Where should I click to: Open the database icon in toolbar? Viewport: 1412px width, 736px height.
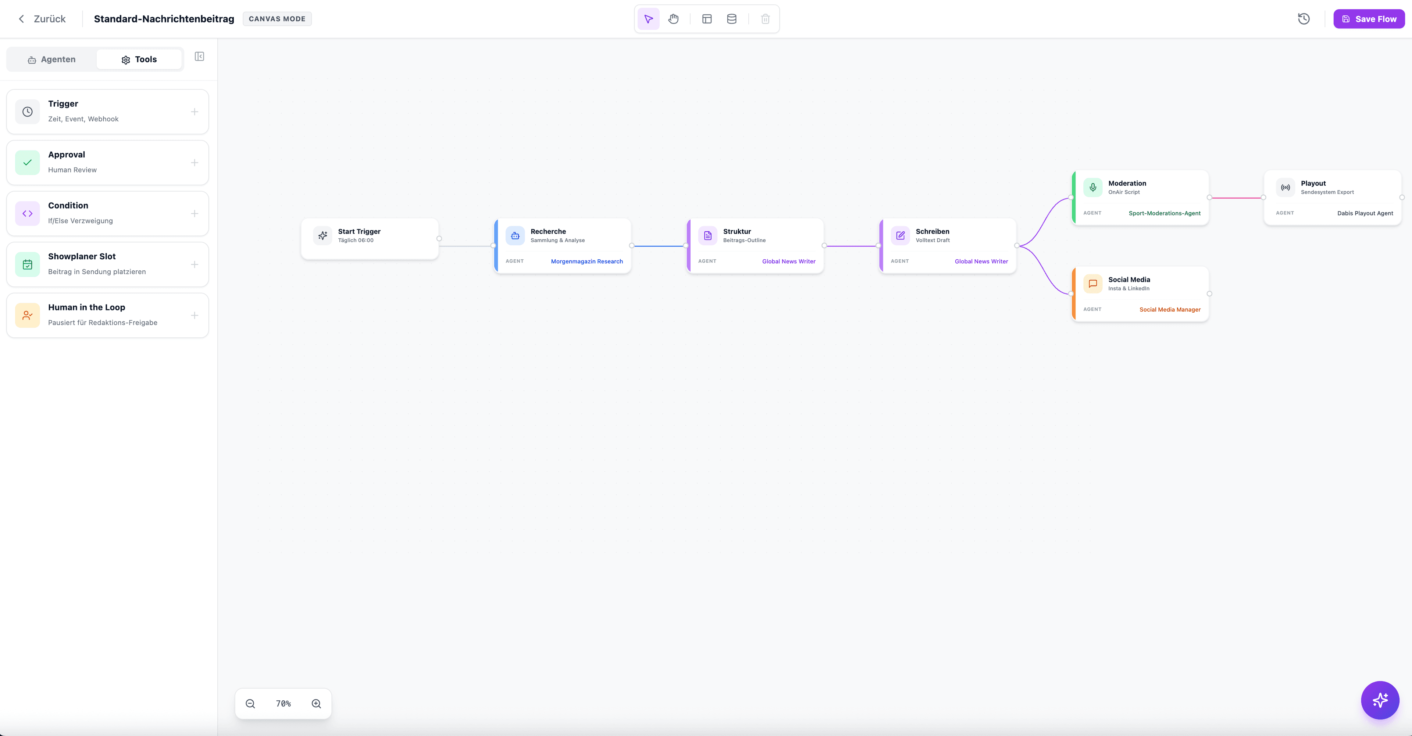[x=731, y=19]
